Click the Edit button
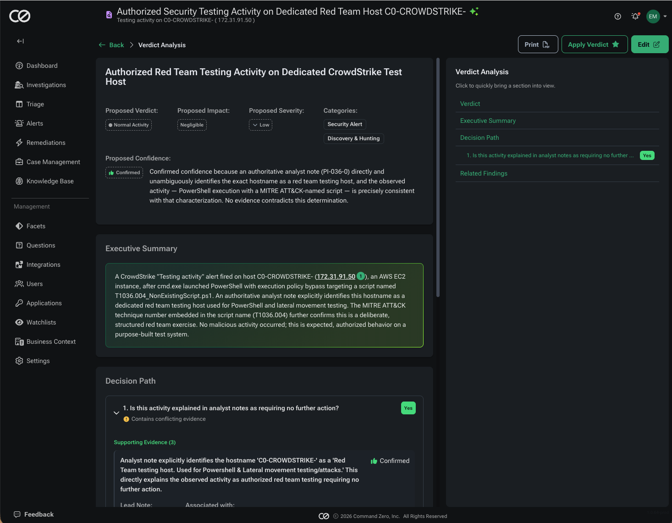672x523 pixels. pos(650,44)
